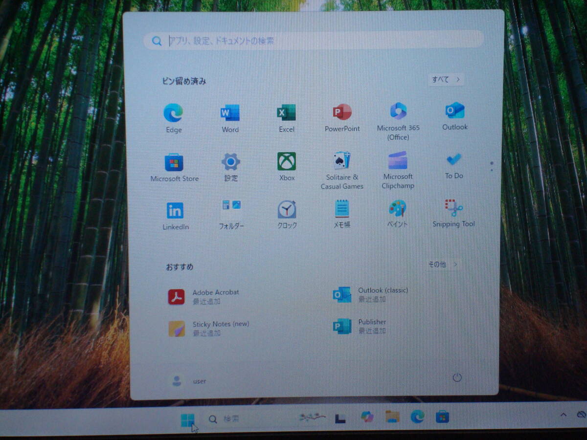Open メモ帳 (Notepad)
The image size is (587, 440).
click(342, 214)
